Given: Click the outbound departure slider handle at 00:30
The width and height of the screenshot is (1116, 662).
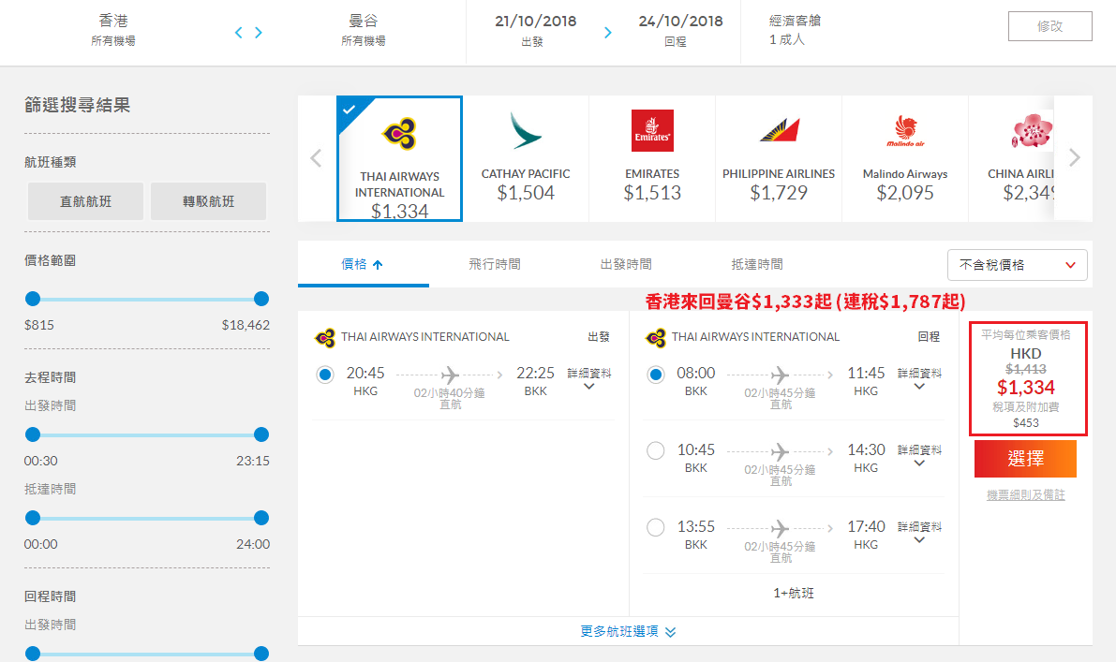Looking at the screenshot, I should tap(33, 434).
